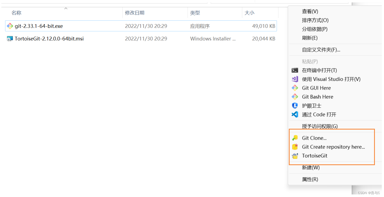The height and width of the screenshot is (197, 384).
Task: Launch Git GUI Here
Action: point(317,88)
